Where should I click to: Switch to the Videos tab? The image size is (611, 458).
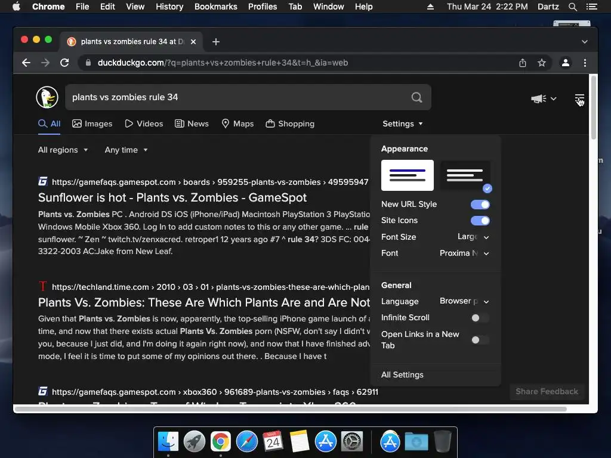(144, 124)
